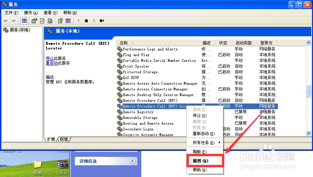
Task: Sort by the 启动类型 column header
Action: pos(244,43)
